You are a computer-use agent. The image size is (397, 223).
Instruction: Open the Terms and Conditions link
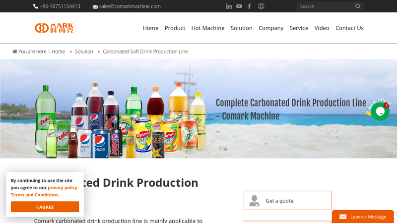[34, 195]
